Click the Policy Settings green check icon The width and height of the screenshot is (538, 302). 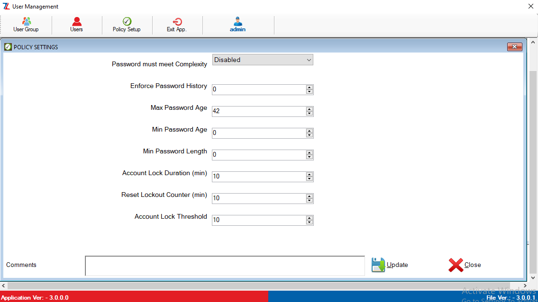pyautogui.click(x=8, y=47)
